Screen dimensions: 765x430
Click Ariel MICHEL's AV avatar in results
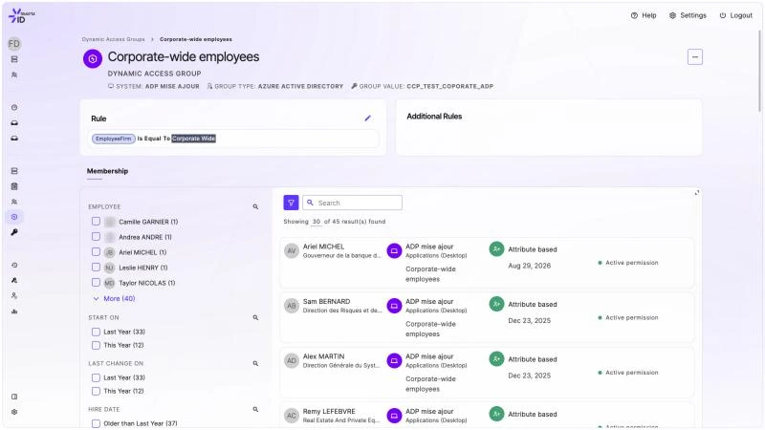click(292, 251)
